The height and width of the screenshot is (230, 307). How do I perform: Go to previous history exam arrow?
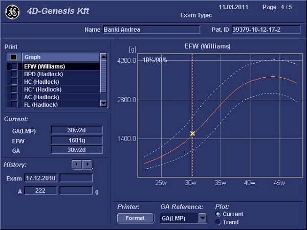76,165
